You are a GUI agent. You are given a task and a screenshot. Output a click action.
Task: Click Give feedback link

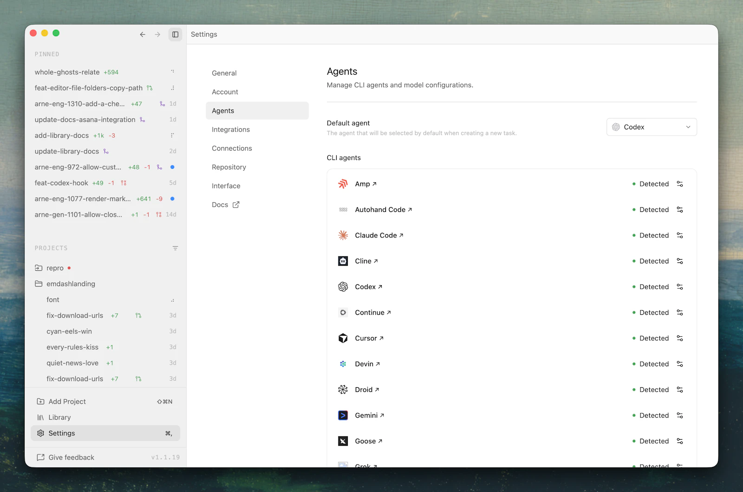(65, 457)
